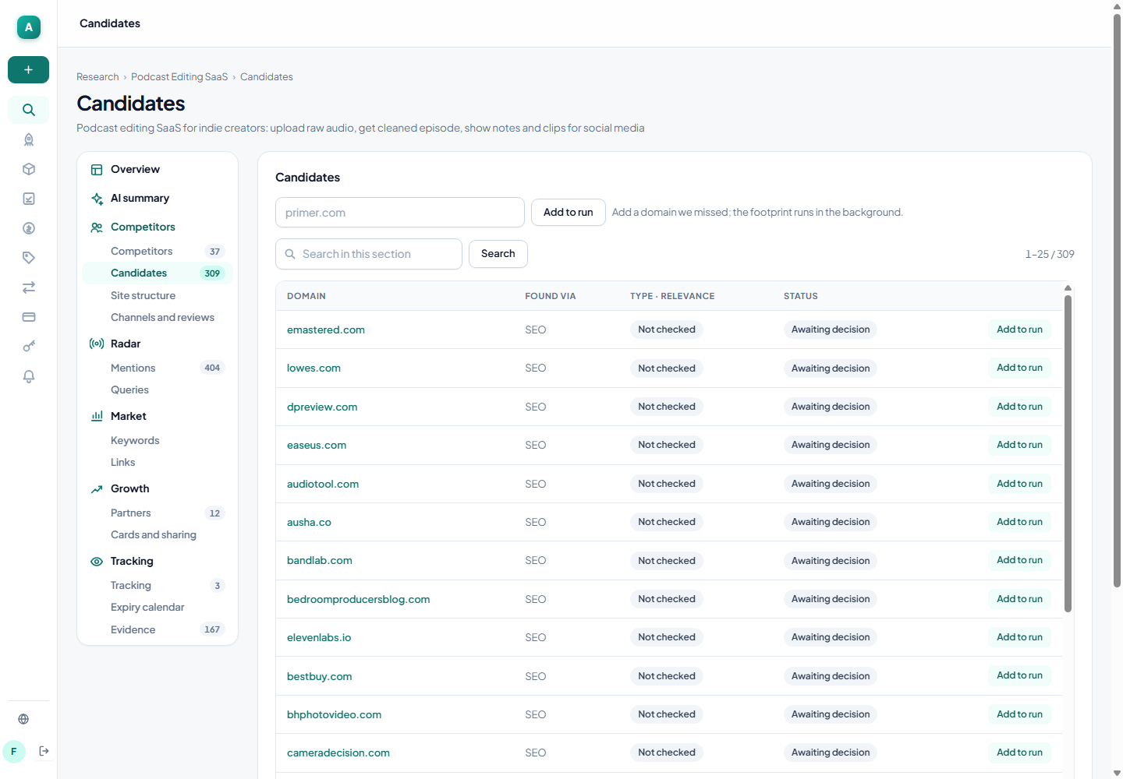The image size is (1123, 779).
Task: Open the lowes.com domain link
Action: [x=314, y=368]
